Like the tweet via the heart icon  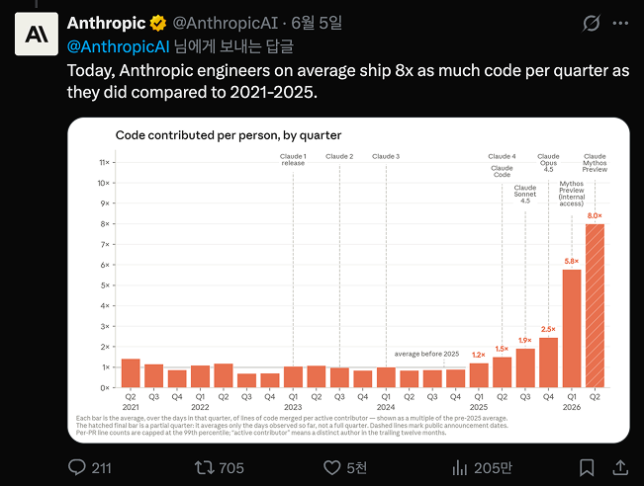click(x=331, y=467)
